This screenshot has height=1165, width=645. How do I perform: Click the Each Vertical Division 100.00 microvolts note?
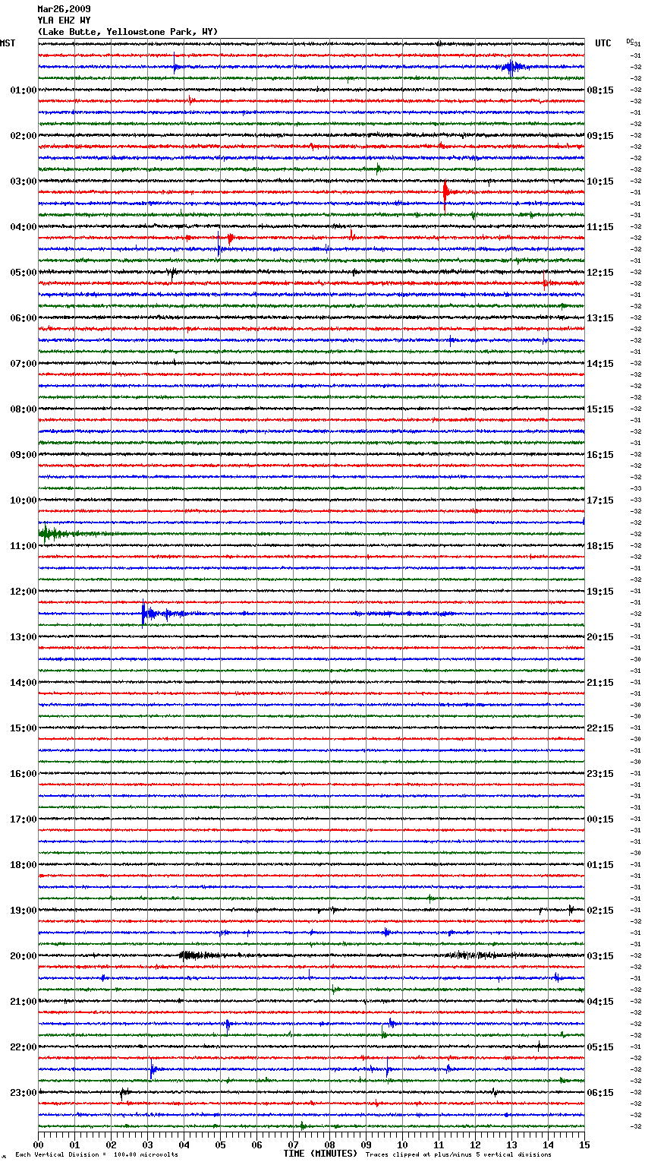(x=97, y=1155)
